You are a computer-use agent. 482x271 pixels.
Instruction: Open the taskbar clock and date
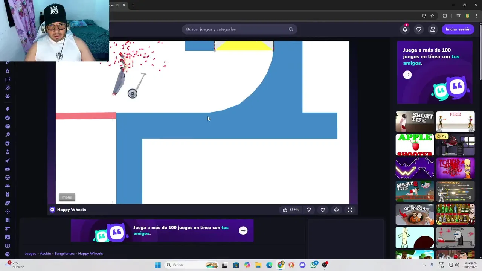coord(471,265)
